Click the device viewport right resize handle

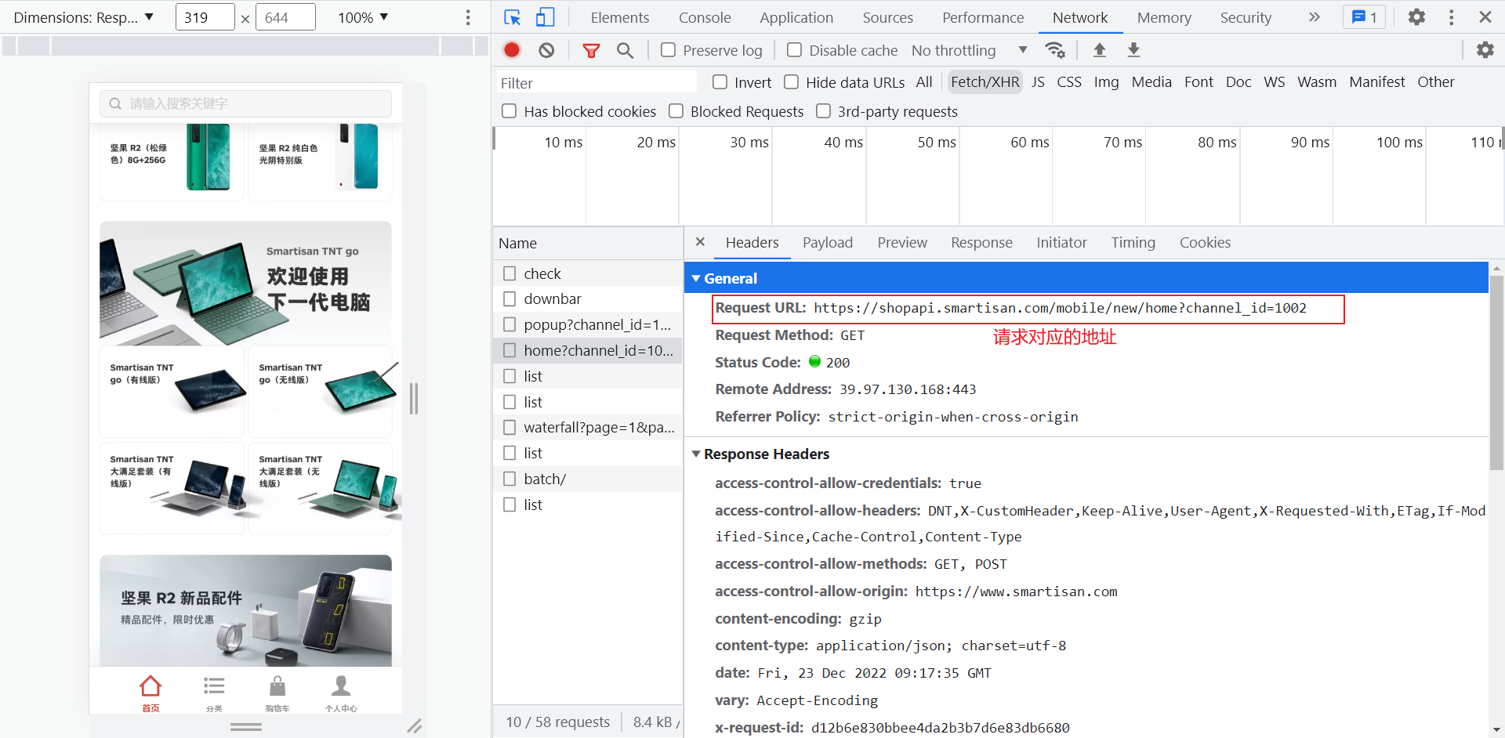coord(414,399)
